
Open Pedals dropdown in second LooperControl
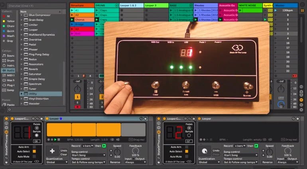click(189, 128)
